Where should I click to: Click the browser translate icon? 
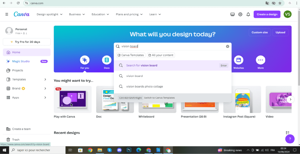click(267, 3)
